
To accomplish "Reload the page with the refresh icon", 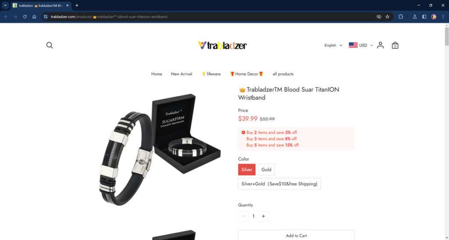I will [x=25, y=17].
